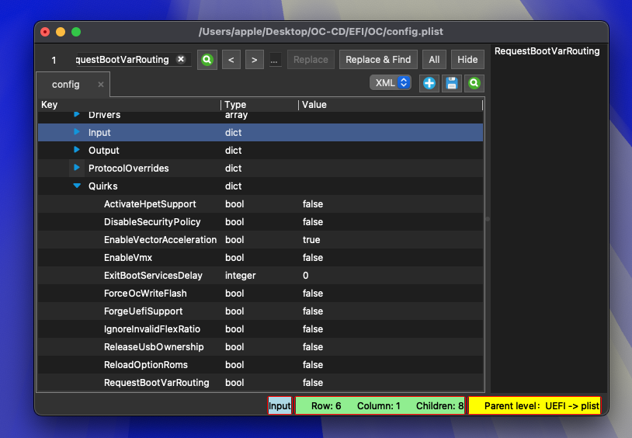
Task: Click the false value of EnableVmx
Action: click(313, 257)
